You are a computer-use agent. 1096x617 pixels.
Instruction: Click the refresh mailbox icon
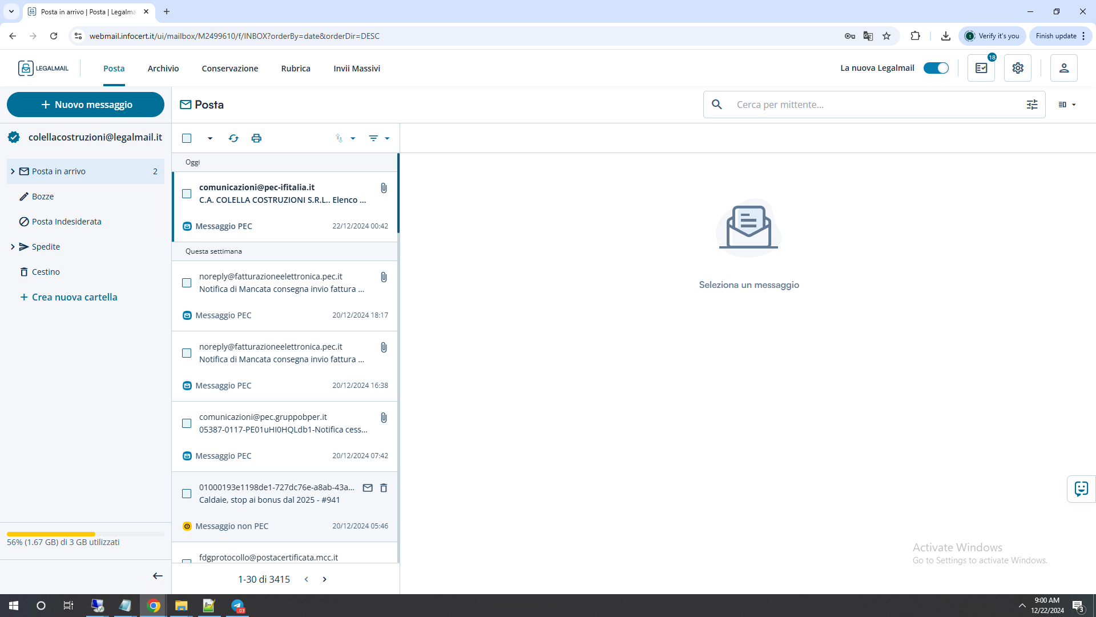click(233, 138)
